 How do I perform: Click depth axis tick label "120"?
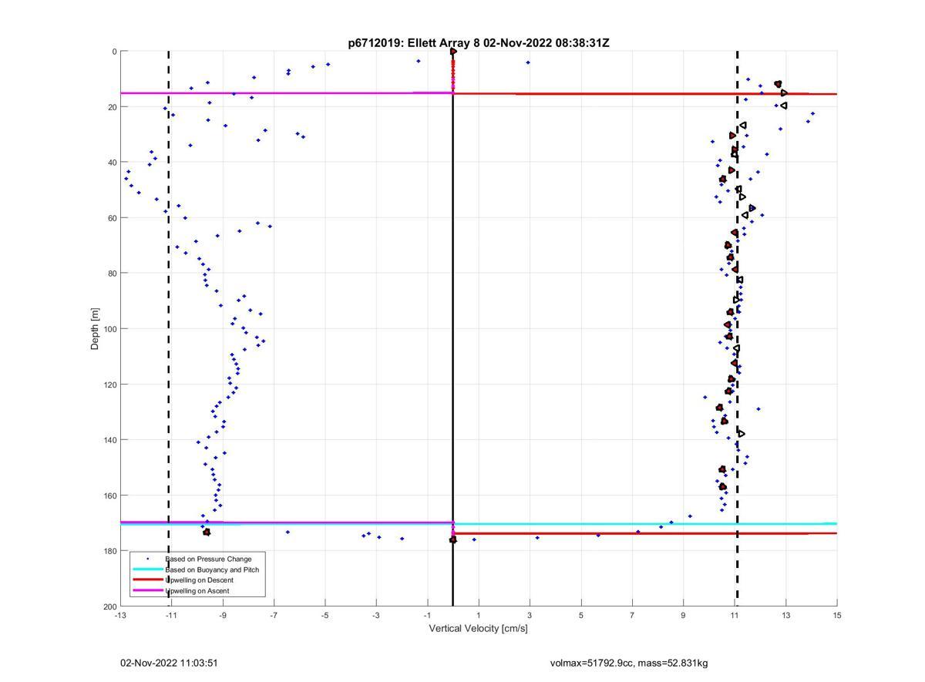click(109, 385)
